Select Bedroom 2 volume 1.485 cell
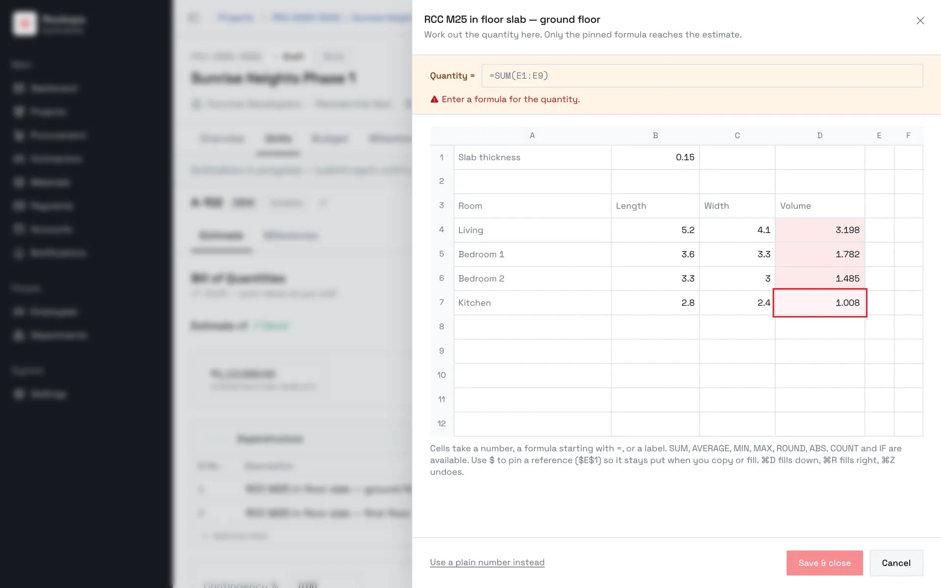The width and height of the screenshot is (941, 588). [820, 278]
